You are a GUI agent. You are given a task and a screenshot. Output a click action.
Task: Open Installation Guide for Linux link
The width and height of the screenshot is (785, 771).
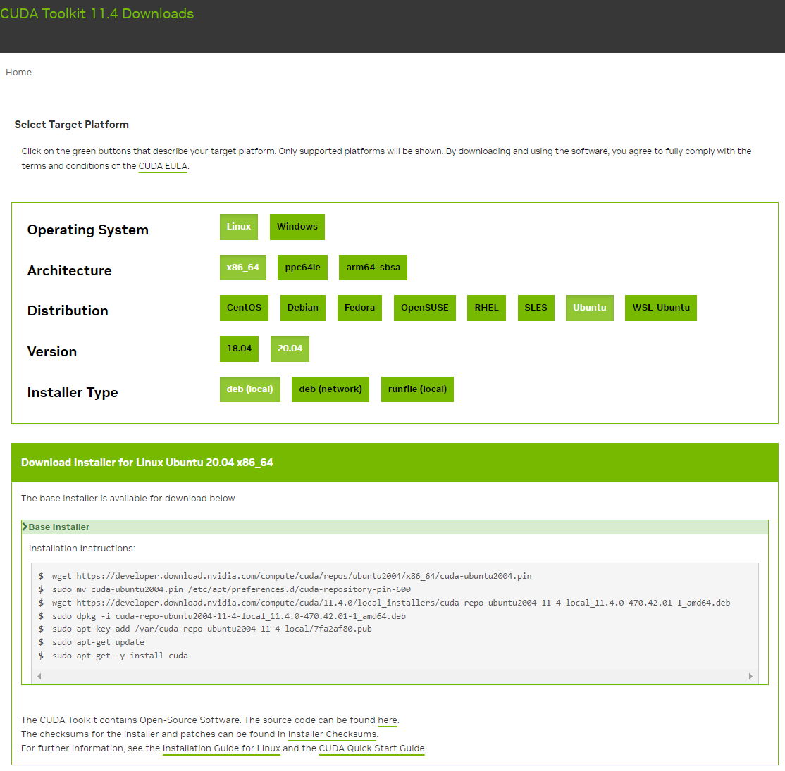coord(221,748)
